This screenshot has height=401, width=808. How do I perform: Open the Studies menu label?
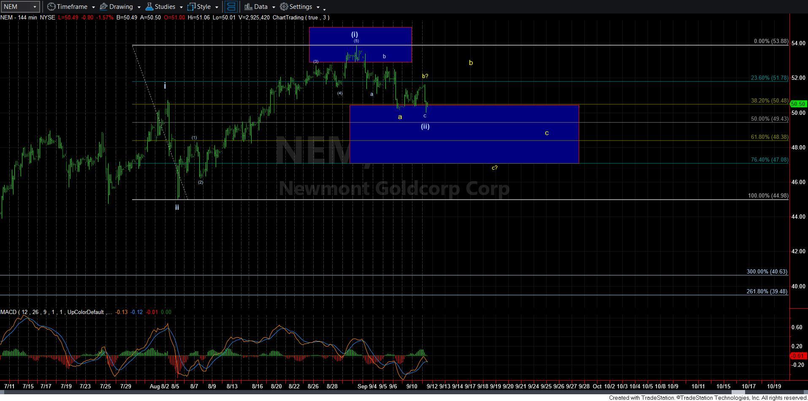click(165, 7)
